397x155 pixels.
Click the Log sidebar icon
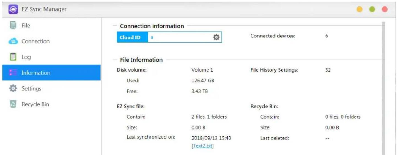13,57
